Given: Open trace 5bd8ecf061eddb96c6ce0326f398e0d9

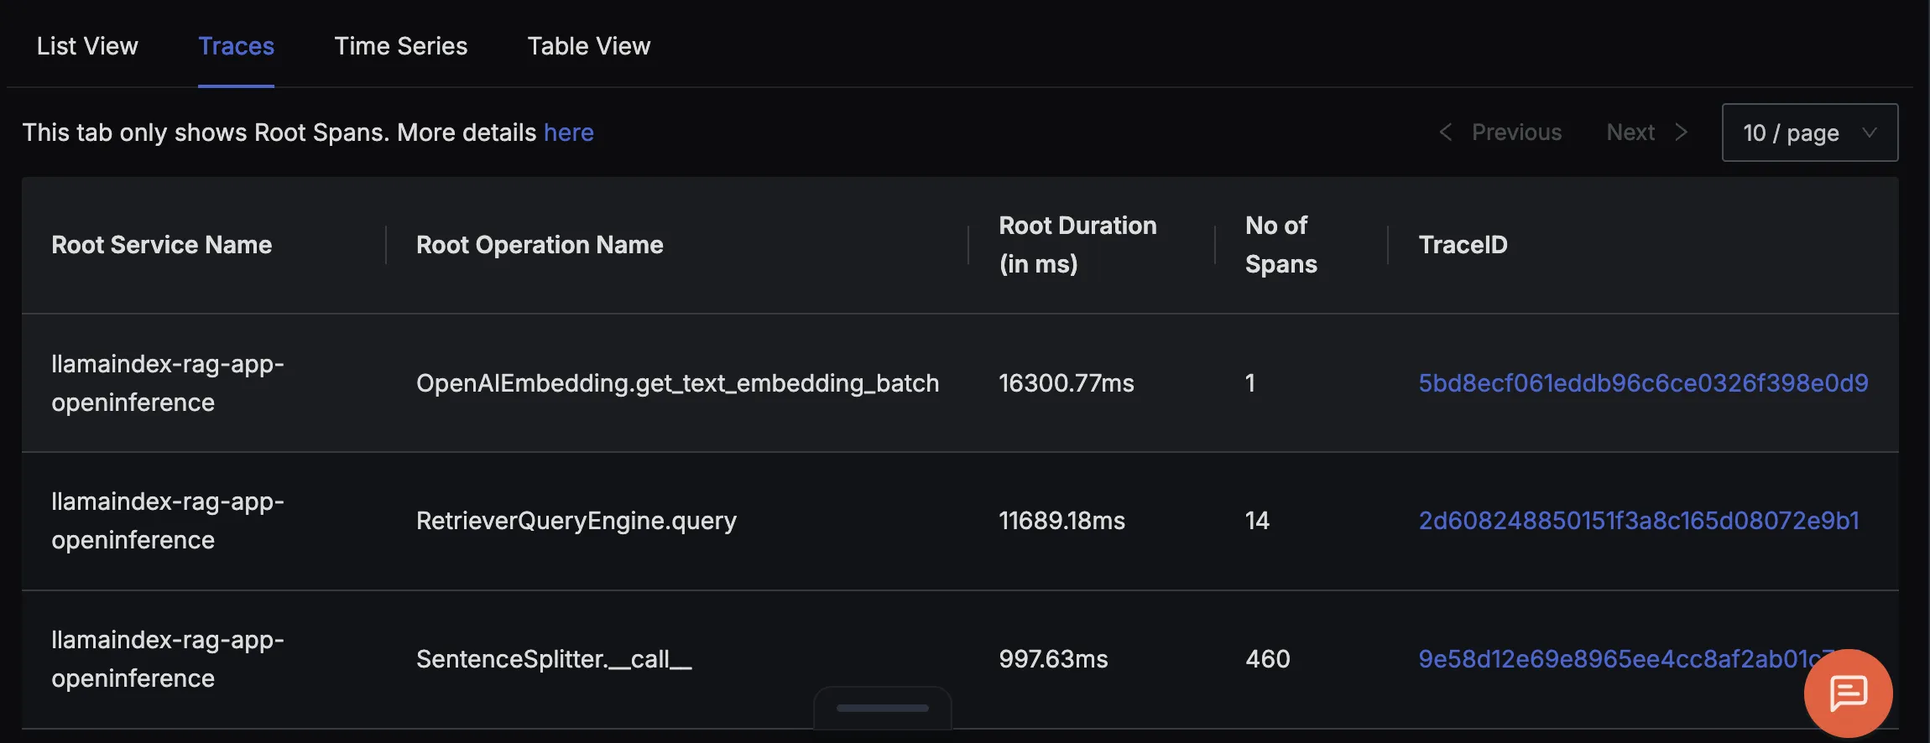Looking at the screenshot, I should [1643, 383].
